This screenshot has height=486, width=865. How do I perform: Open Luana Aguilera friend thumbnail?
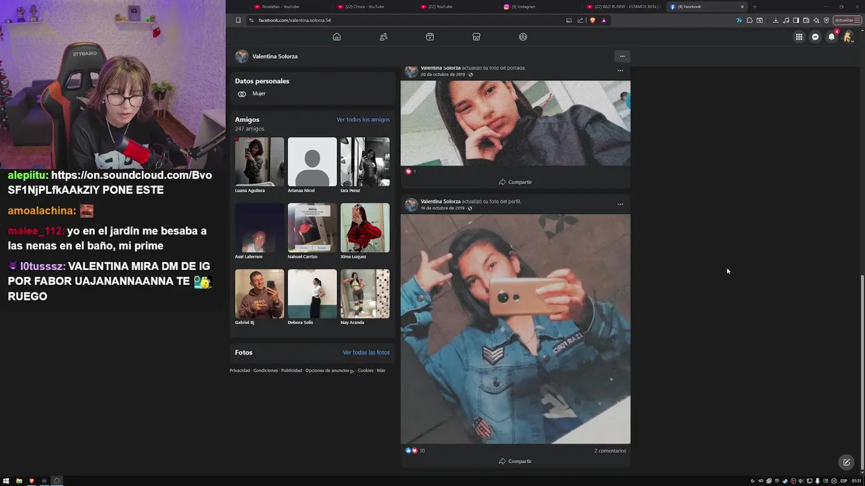259,162
